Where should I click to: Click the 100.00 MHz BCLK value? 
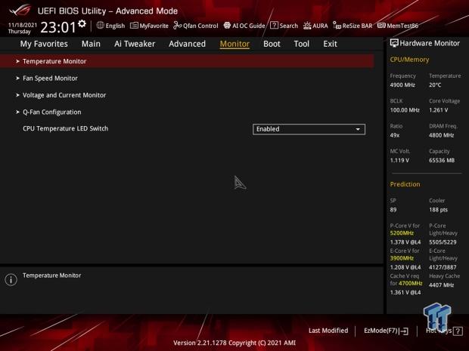tap(405, 110)
